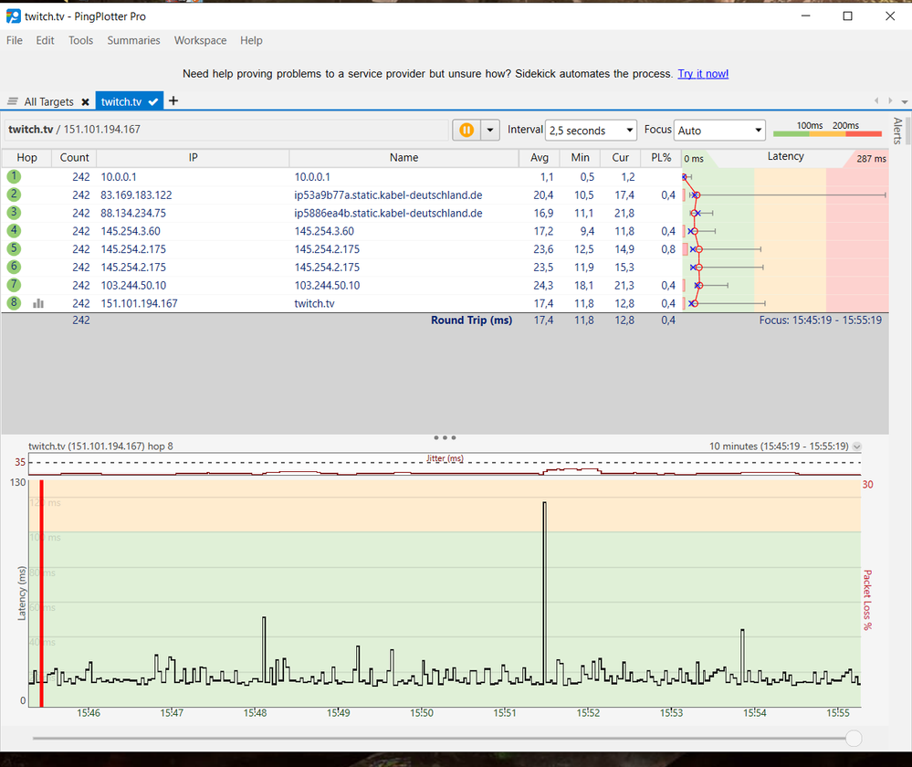912x767 pixels.
Task: Click the red packet loss bar on the graph
Action: (42, 594)
